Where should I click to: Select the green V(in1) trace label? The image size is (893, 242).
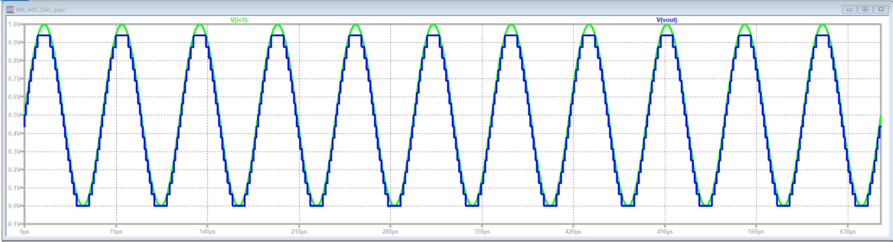tap(239, 20)
